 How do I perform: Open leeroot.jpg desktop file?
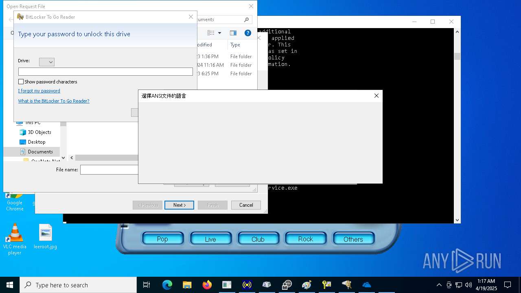pos(45,236)
